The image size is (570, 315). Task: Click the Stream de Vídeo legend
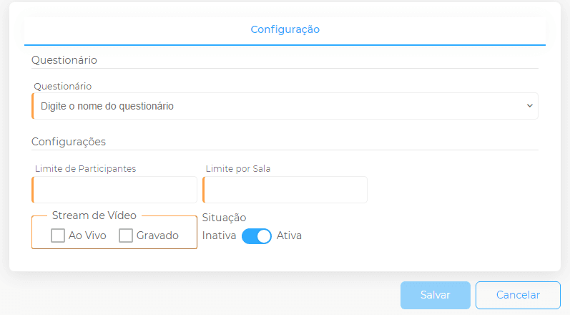pos(94,215)
